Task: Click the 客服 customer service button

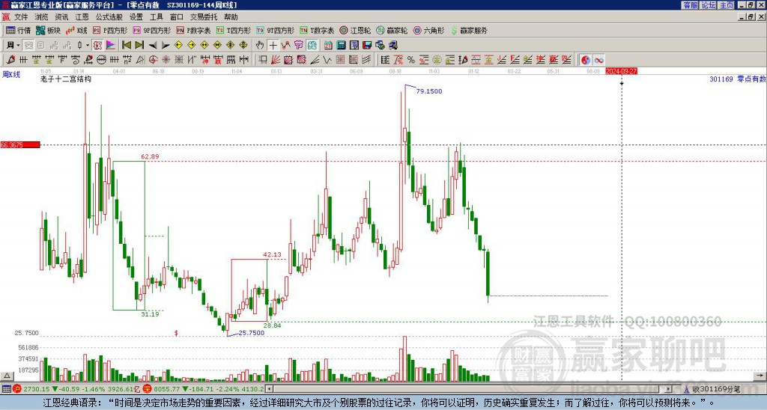Action: click(690, 5)
